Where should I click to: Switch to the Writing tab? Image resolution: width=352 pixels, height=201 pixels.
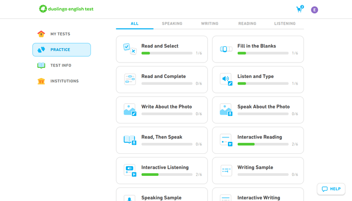pos(210,24)
